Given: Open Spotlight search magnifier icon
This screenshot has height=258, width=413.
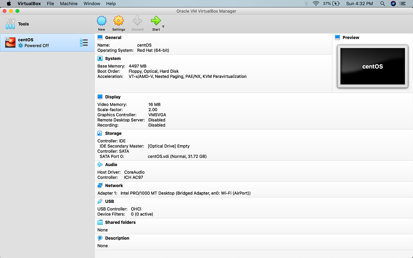Looking at the screenshot, I should pyautogui.click(x=383, y=4).
